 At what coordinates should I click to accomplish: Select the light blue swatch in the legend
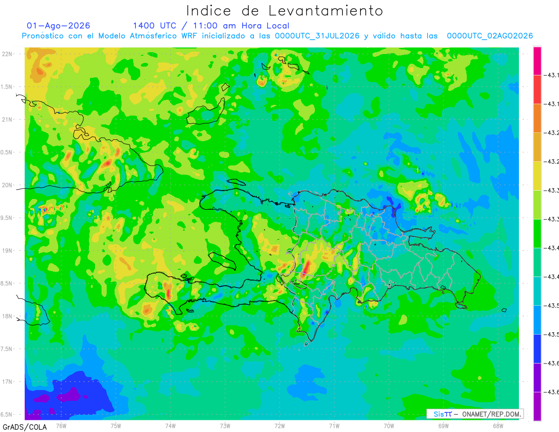pyautogui.click(x=537, y=320)
